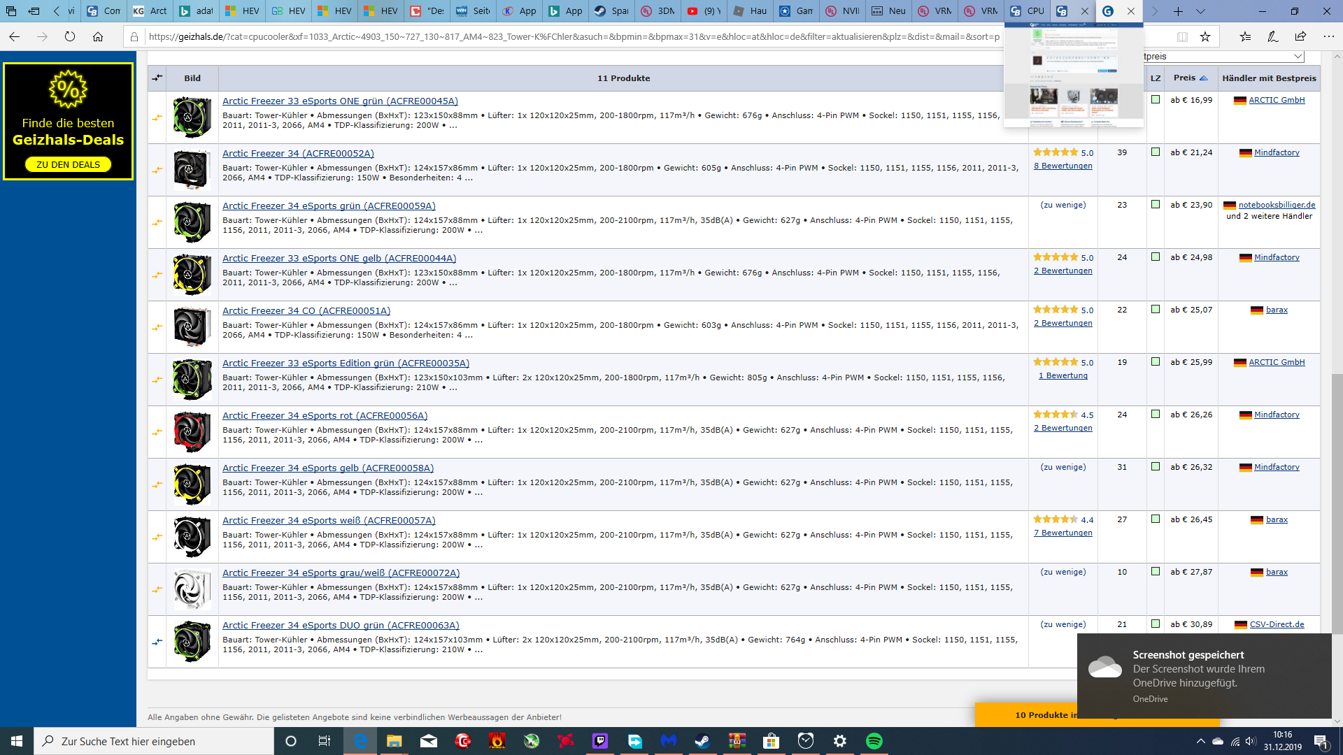This screenshot has height=755, width=1343.
Task: Toggle LZ checkbox for ARCTIC GmbH €16,99 row
Action: click(x=1156, y=100)
